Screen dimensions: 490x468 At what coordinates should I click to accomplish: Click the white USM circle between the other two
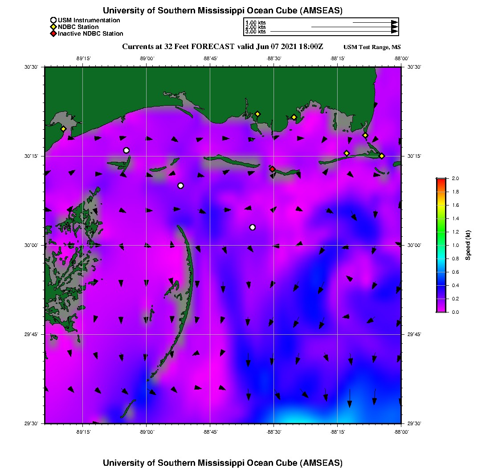(x=180, y=186)
